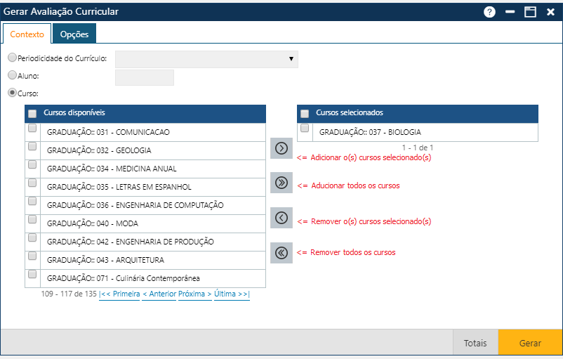Select row GRADUAÇÃO:: 071 - Culinária Contemporânea

click(x=123, y=278)
